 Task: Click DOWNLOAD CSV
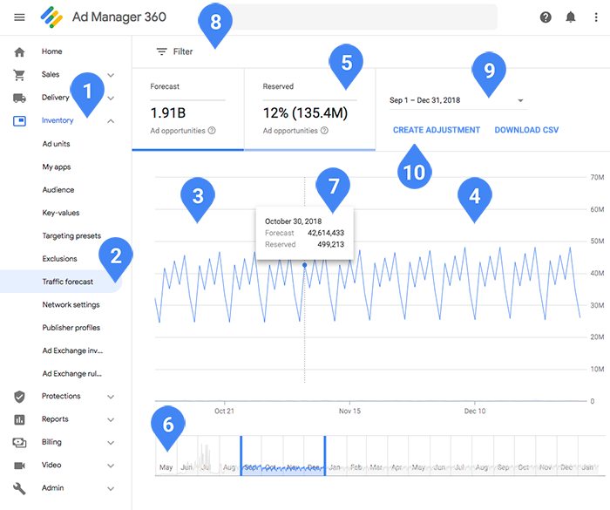(x=526, y=130)
